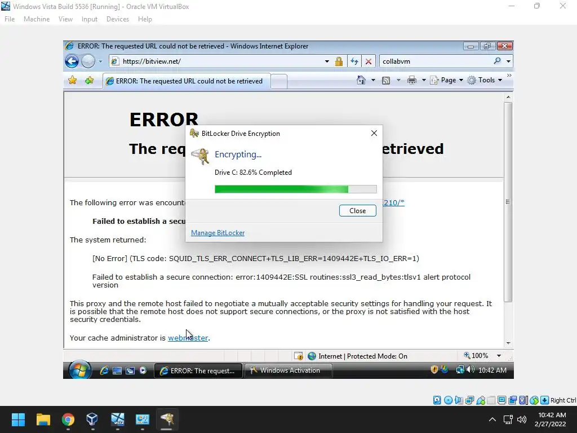Launch Windows Media Player Quick Launch icon

point(143,370)
